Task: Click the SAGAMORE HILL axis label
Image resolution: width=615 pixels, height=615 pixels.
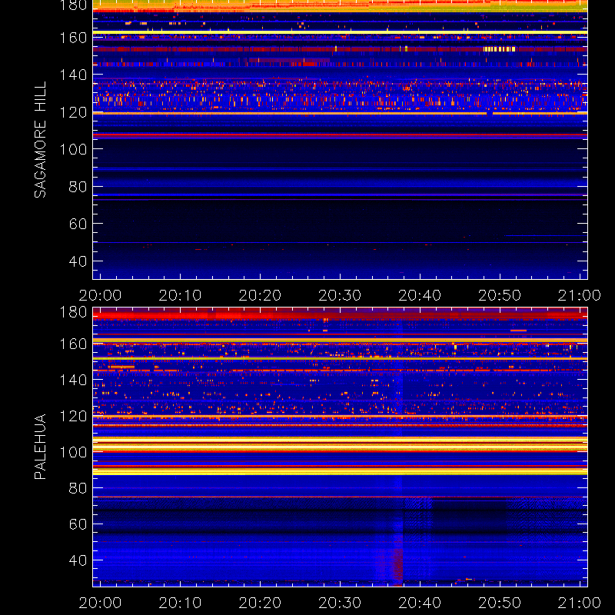Action: click(x=40, y=140)
